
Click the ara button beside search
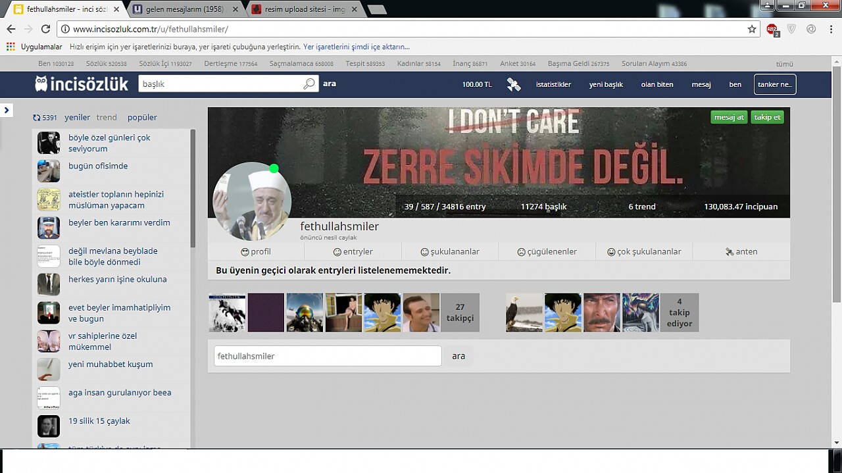330,84
